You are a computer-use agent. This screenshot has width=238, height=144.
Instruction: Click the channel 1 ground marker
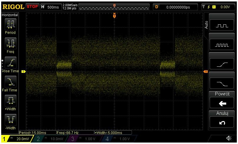click(x=24, y=72)
